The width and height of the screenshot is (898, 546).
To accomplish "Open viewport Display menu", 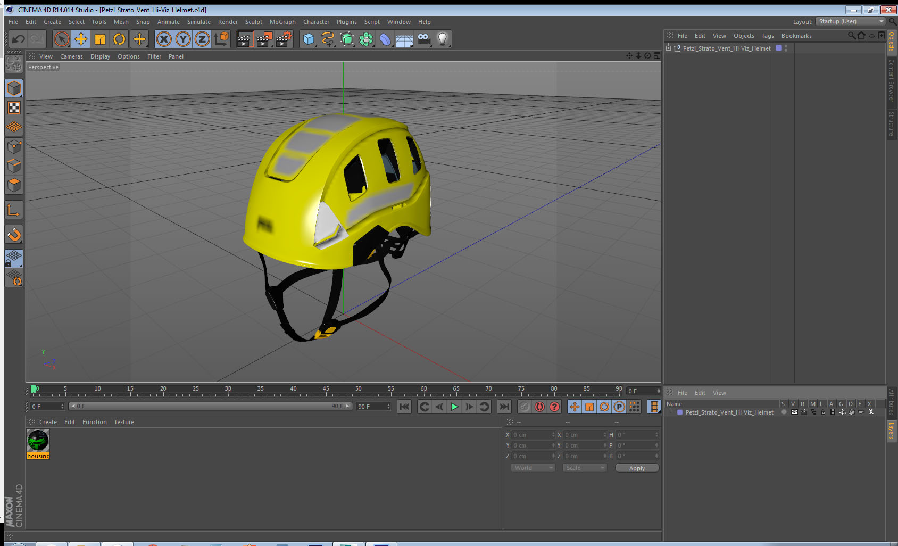I will tap(100, 56).
